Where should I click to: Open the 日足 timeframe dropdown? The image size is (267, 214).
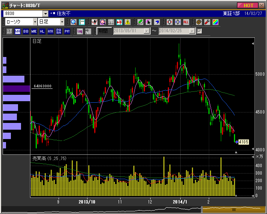62,22
